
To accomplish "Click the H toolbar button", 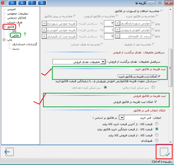I will [12, 3].
